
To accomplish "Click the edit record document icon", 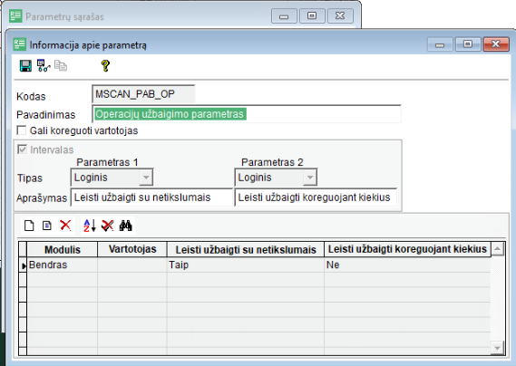I will pos(47,226).
